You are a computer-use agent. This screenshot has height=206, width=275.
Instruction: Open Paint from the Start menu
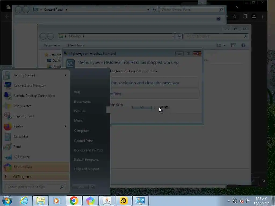36,147
